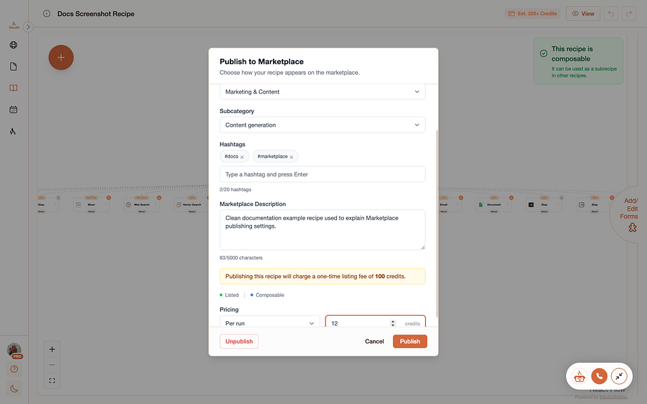Open the help question mark icon
The width and height of the screenshot is (647, 404).
[x=14, y=369]
